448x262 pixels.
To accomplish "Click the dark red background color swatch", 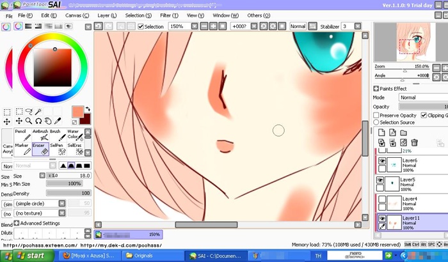I will click(x=87, y=119).
